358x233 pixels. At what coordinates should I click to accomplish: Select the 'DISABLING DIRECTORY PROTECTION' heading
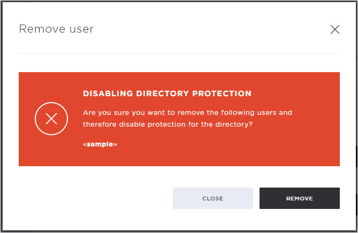[167, 94]
